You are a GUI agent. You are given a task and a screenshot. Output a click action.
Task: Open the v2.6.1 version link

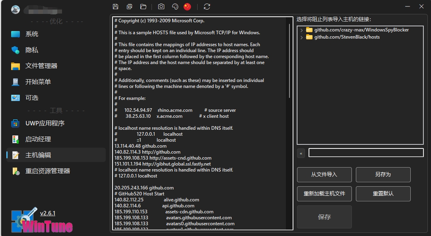click(x=48, y=213)
